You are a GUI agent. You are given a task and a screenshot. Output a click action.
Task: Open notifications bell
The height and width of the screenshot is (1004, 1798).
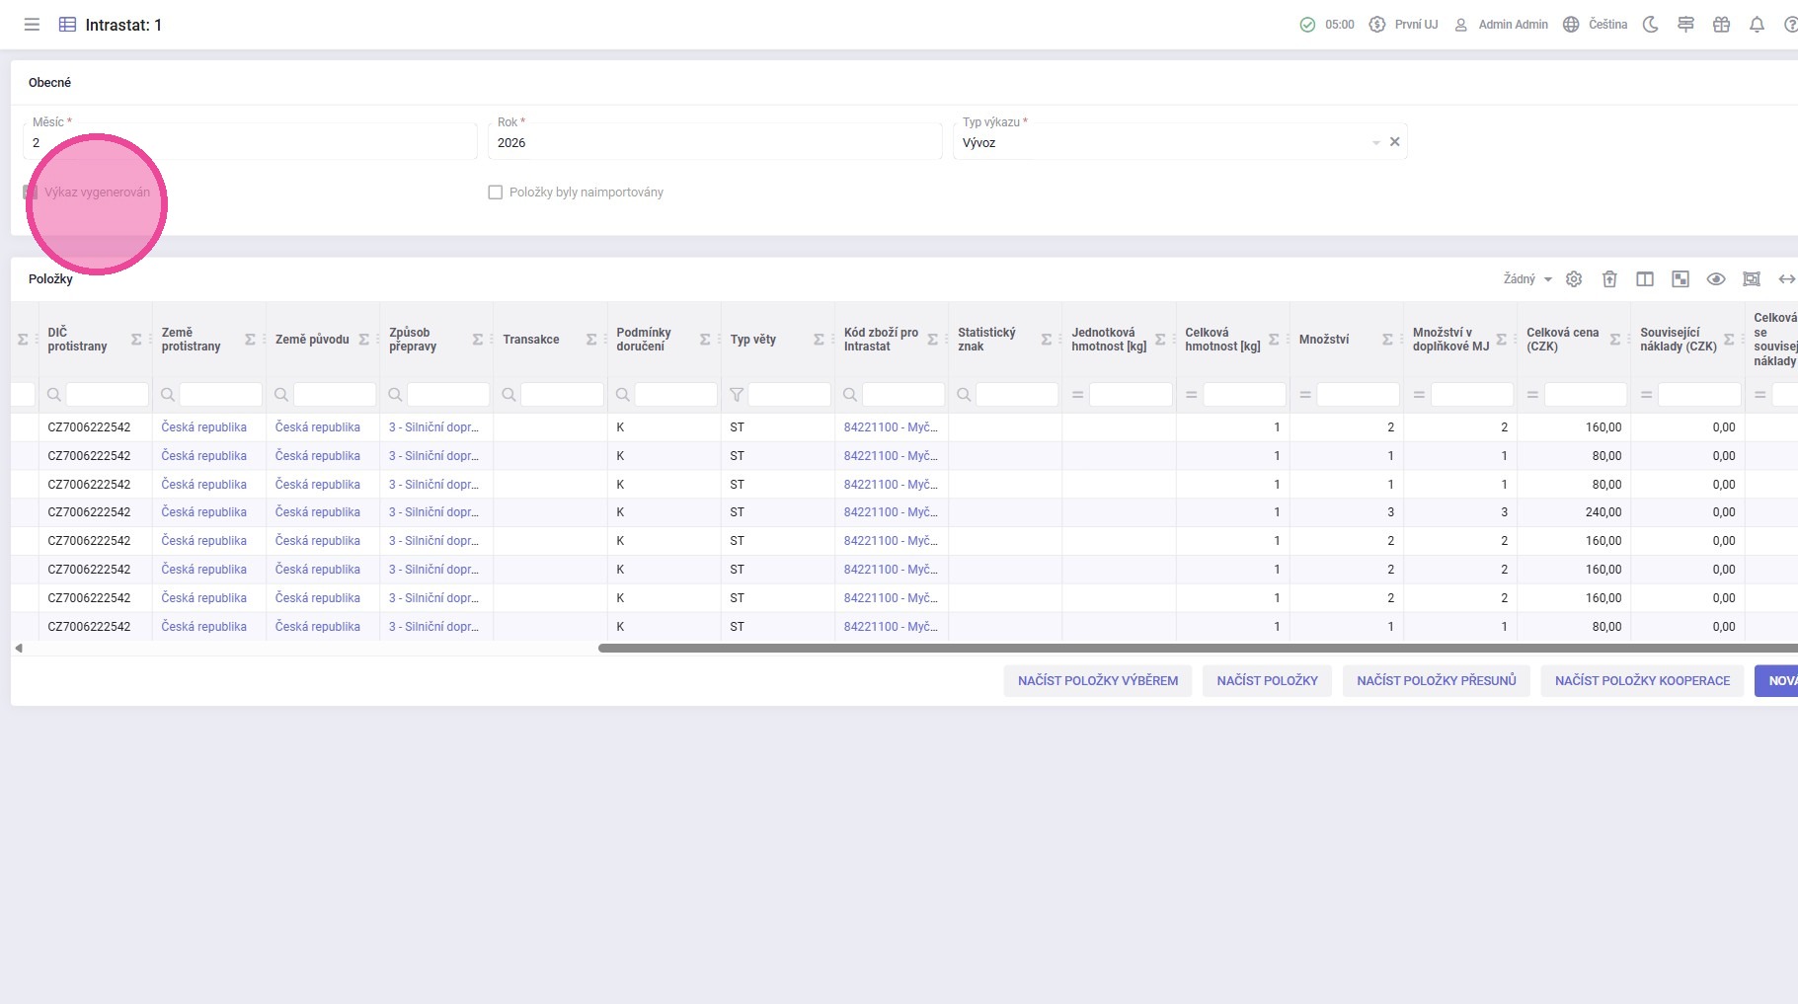click(1757, 25)
